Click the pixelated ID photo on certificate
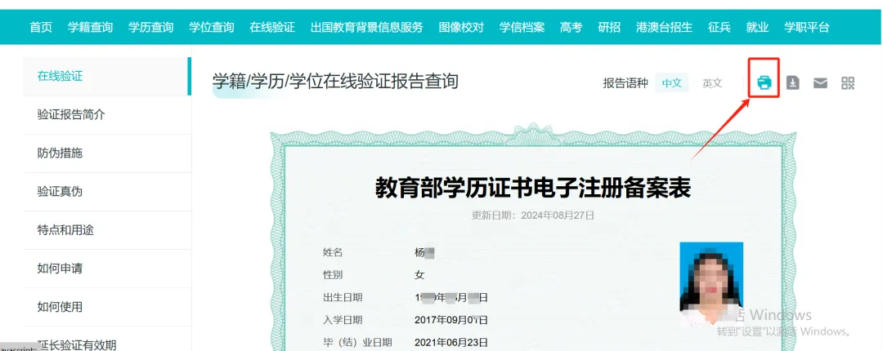Image resolution: width=883 pixels, height=351 pixels. coord(711,284)
